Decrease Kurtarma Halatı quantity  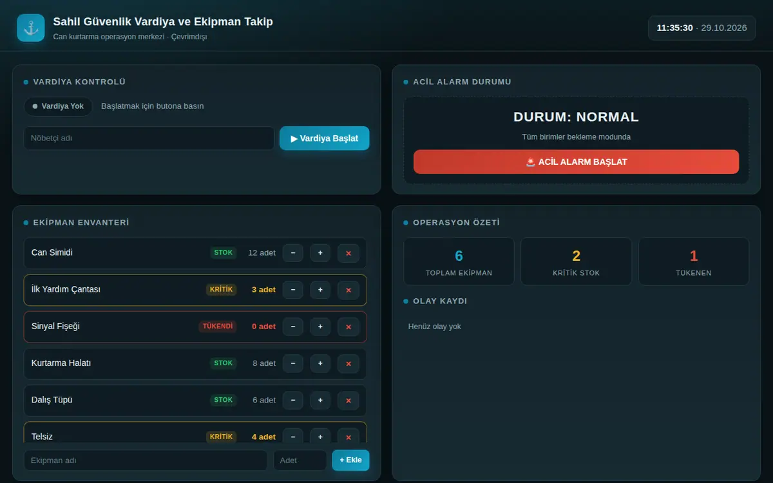293,363
